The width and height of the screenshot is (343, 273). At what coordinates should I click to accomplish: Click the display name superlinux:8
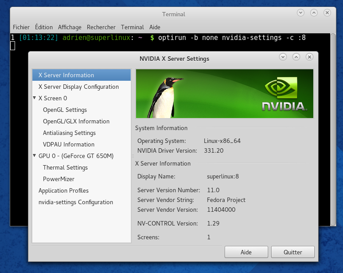pos(223,176)
